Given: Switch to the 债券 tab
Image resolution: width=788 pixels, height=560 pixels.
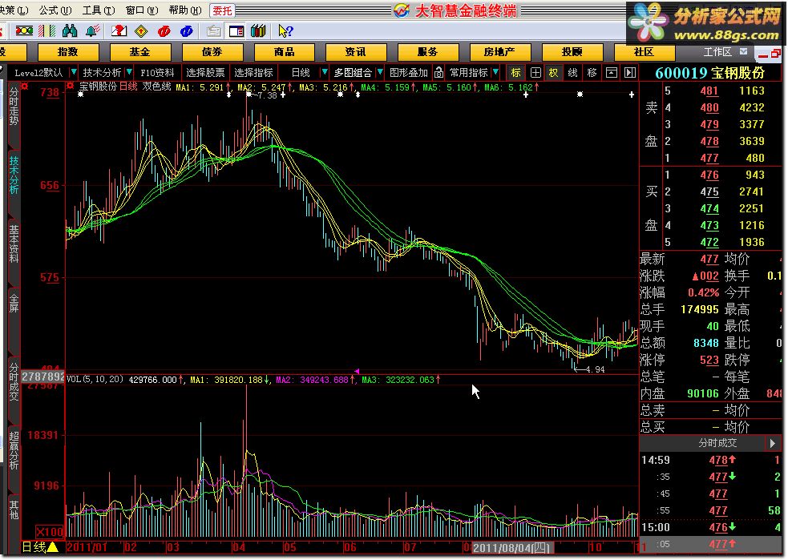Looking at the screenshot, I should [x=212, y=52].
